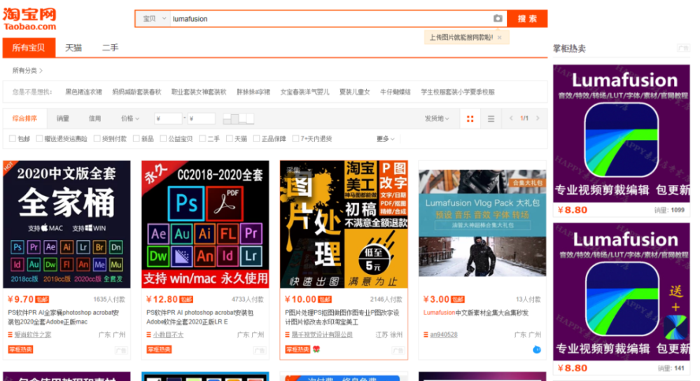Close the upload-image tooltip
Viewport: 700px width, 381px height.
pyautogui.click(x=500, y=38)
